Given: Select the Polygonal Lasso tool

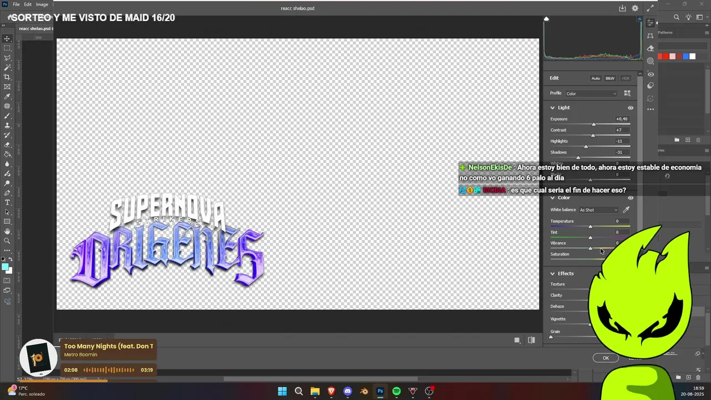Looking at the screenshot, I should [7, 58].
